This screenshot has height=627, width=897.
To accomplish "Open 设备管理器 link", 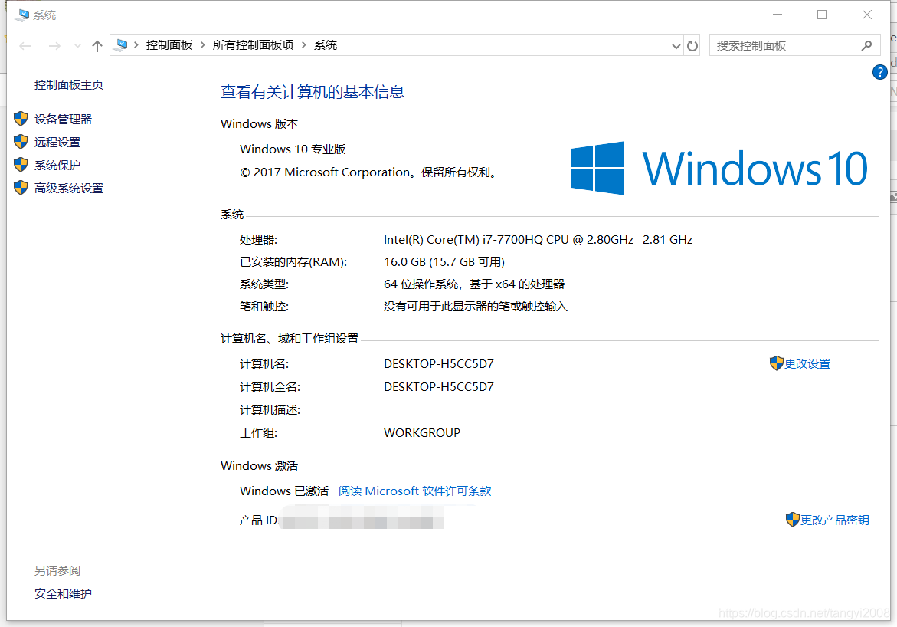I will (63, 119).
